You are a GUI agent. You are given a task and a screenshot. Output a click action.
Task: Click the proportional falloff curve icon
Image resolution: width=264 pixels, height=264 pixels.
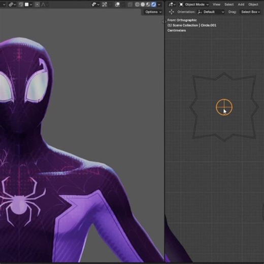(x=43, y=5)
